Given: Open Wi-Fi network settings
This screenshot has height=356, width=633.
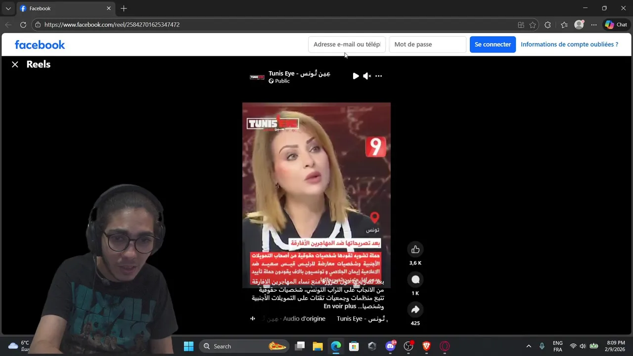Looking at the screenshot, I should [x=573, y=346].
